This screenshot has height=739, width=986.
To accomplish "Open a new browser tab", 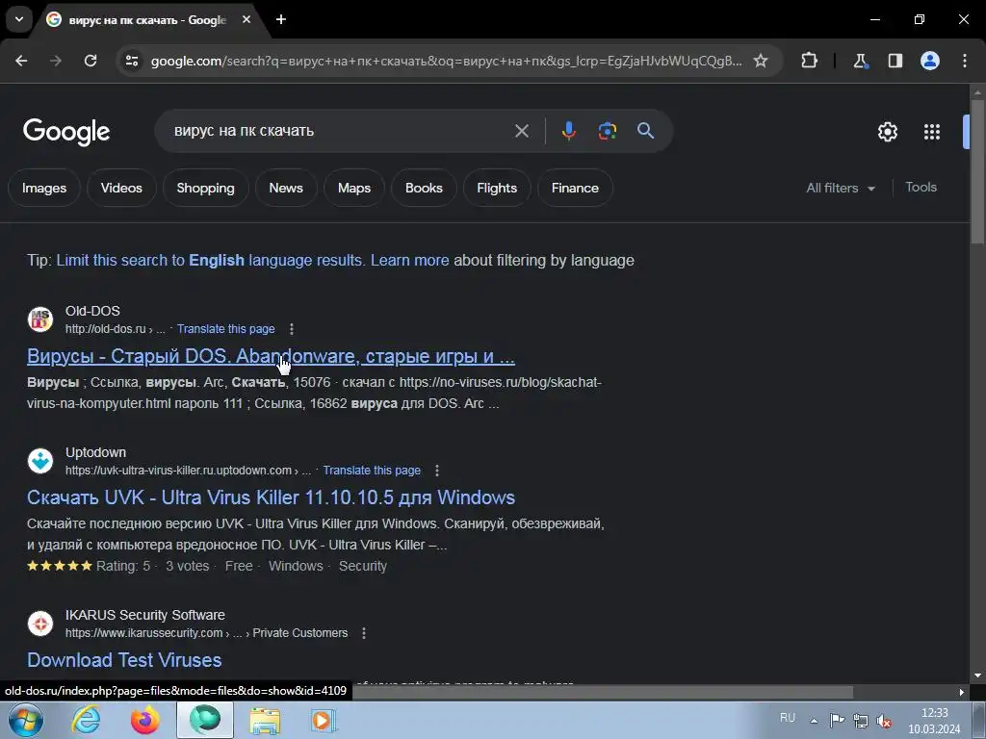I will point(281,19).
